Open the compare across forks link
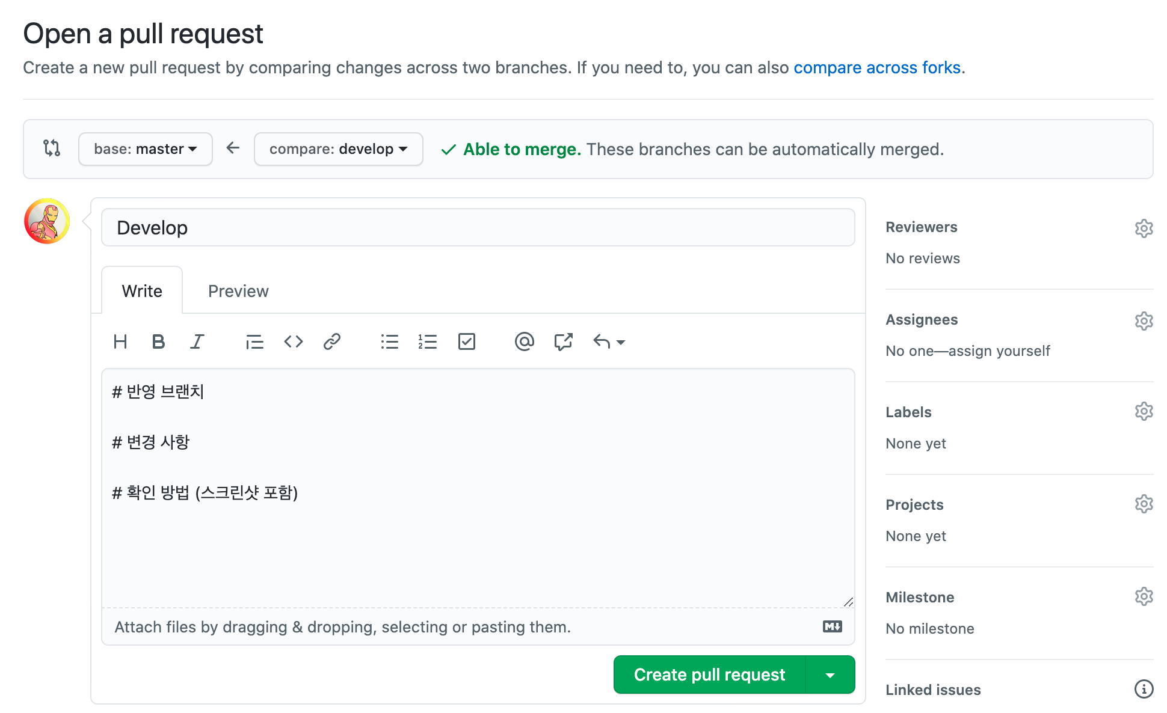Viewport: 1167px width, 713px height. tap(876, 67)
